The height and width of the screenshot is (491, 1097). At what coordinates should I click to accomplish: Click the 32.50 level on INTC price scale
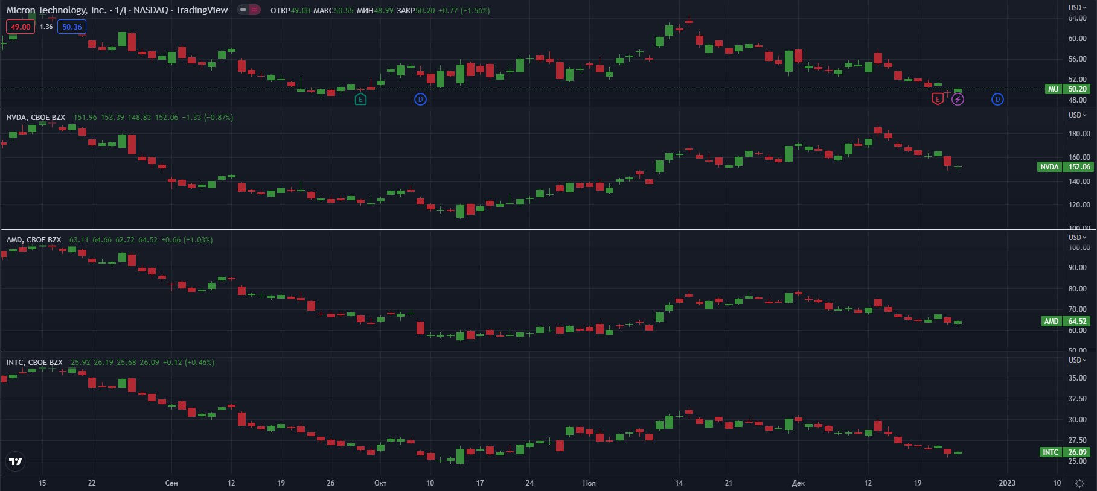point(1078,398)
